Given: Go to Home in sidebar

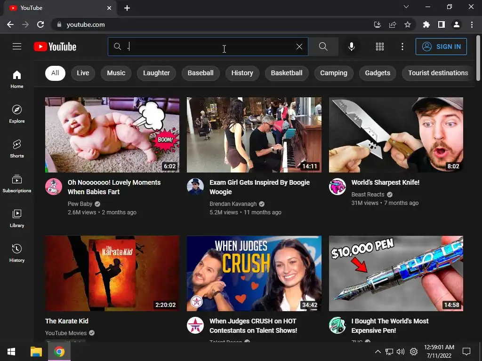Looking at the screenshot, I should tap(17, 79).
